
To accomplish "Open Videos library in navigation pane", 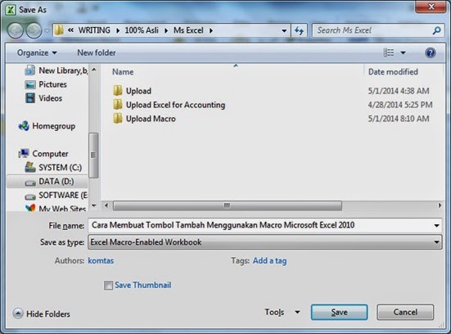I will tap(43, 98).
